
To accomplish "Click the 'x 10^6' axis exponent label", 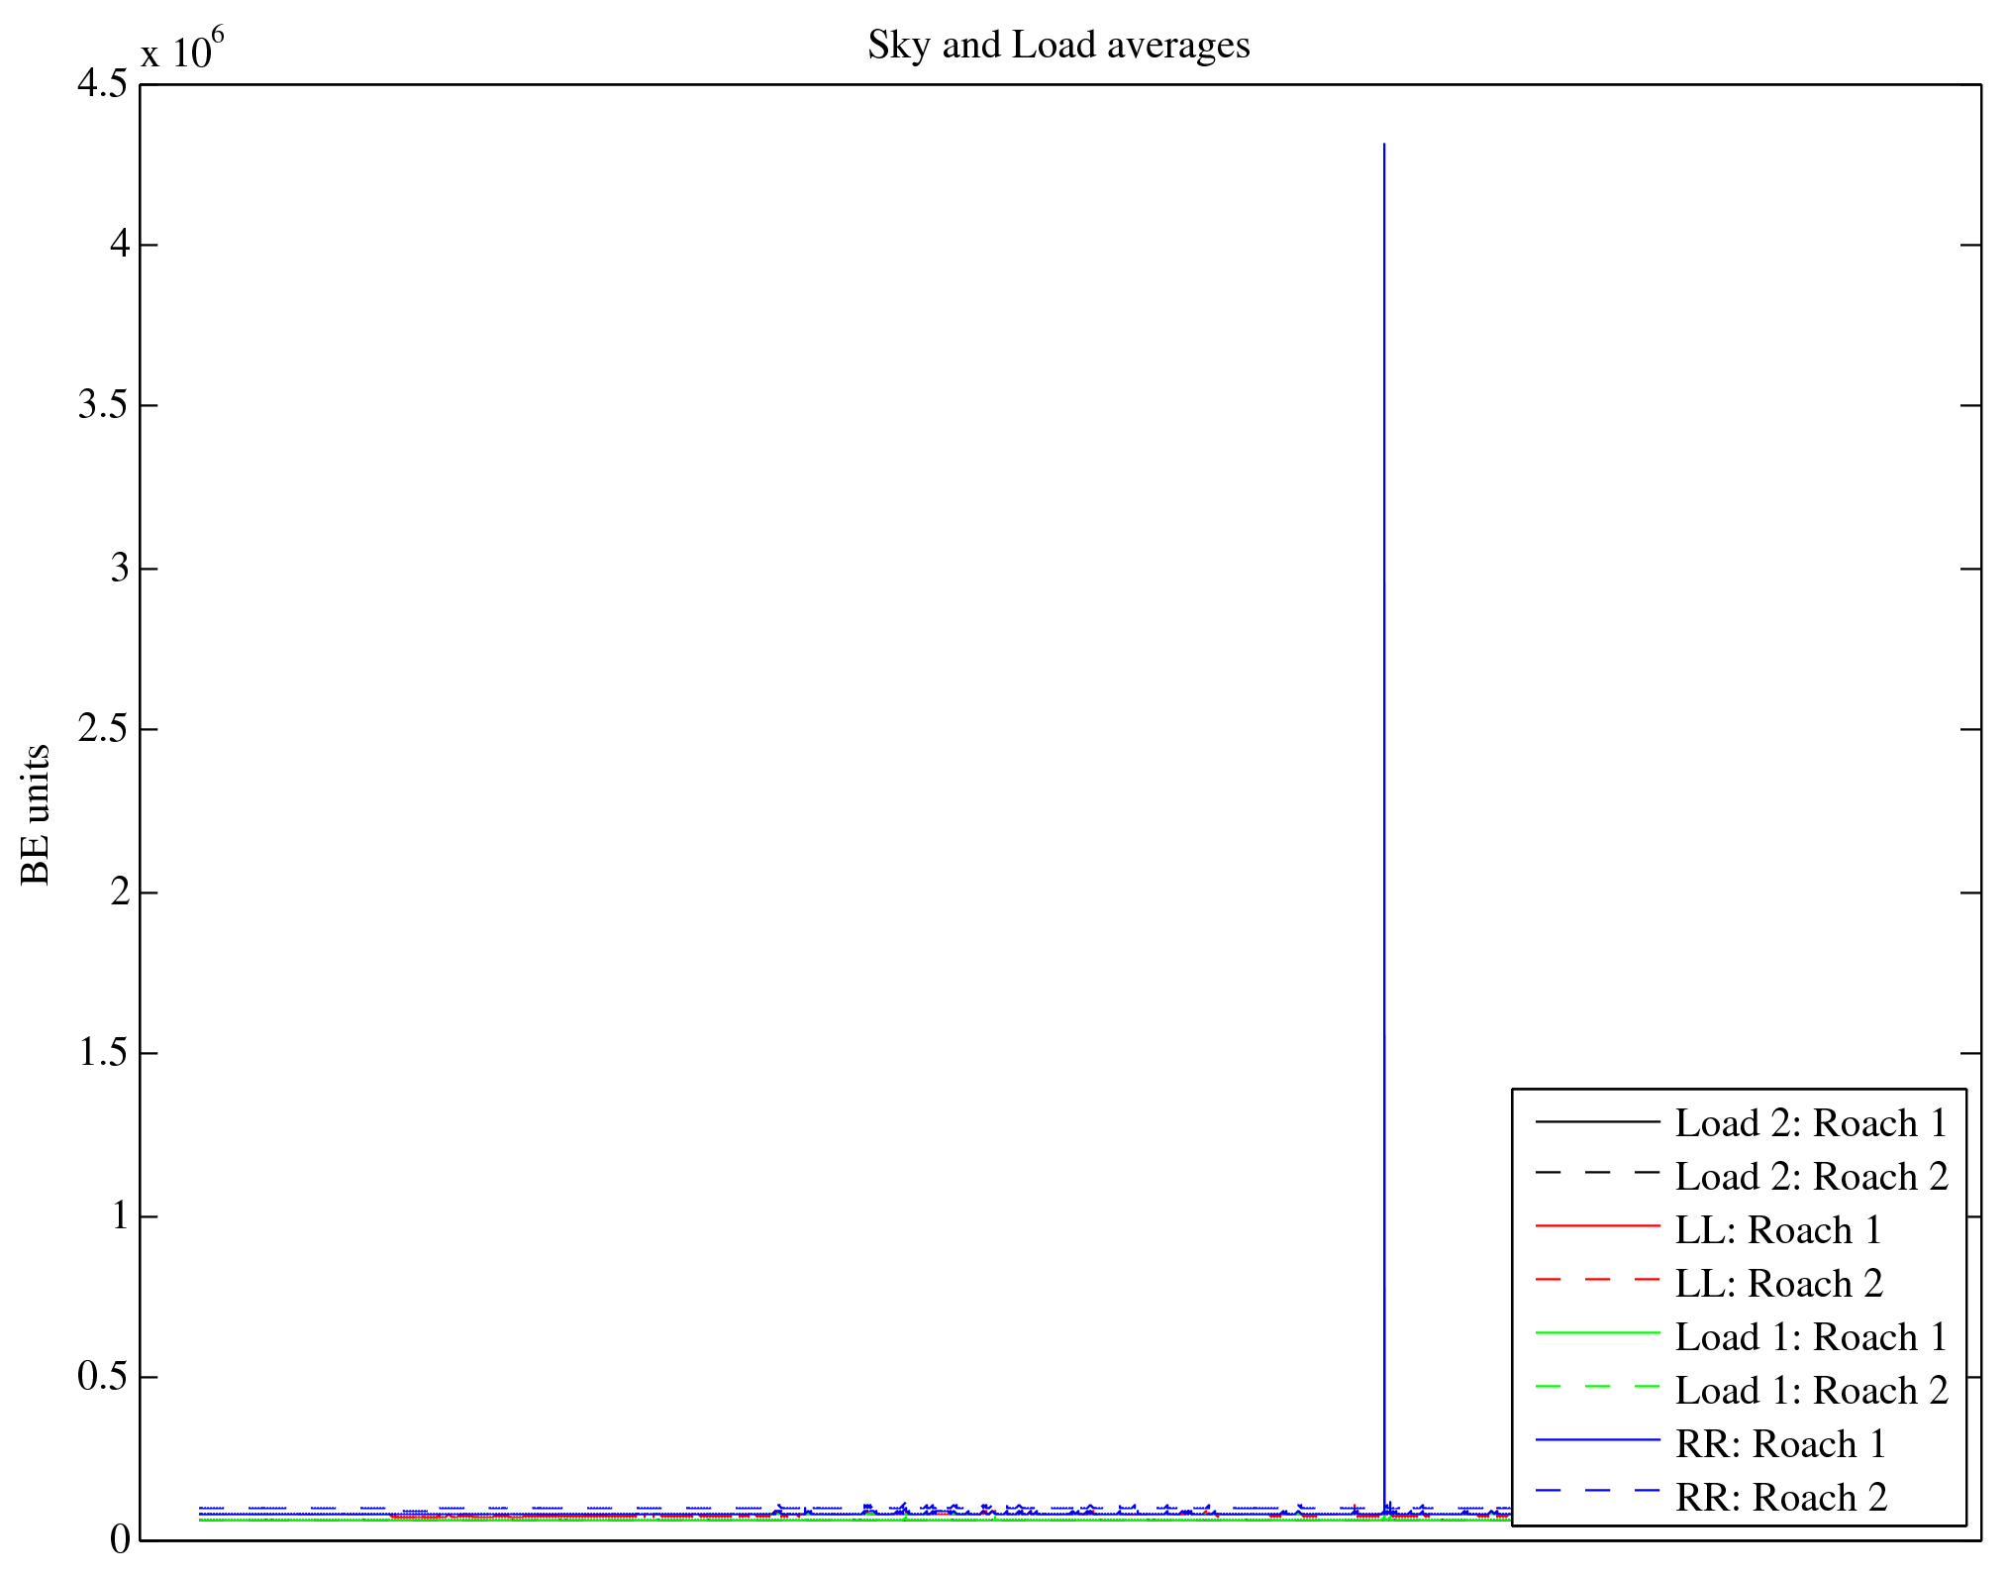I will pyautogui.click(x=182, y=50).
